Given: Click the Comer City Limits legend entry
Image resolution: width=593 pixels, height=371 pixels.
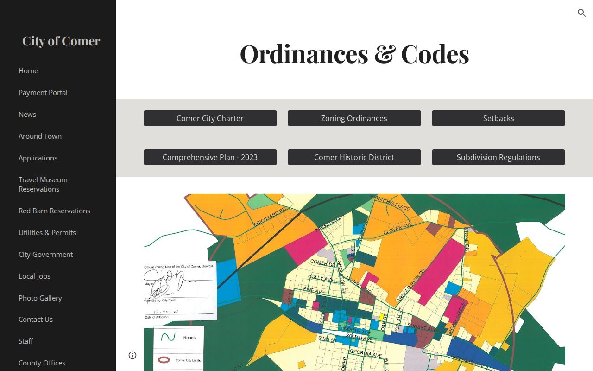Looking at the screenshot, I should click(x=179, y=360).
